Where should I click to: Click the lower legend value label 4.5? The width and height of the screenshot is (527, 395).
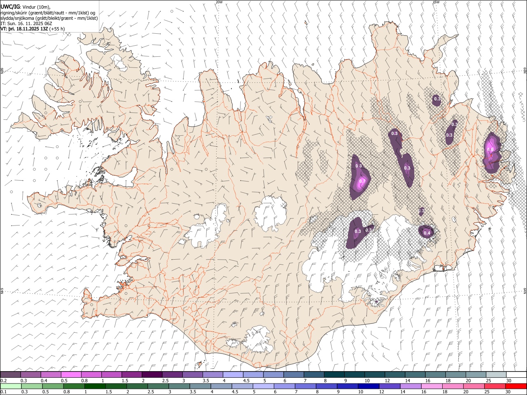point(235,392)
